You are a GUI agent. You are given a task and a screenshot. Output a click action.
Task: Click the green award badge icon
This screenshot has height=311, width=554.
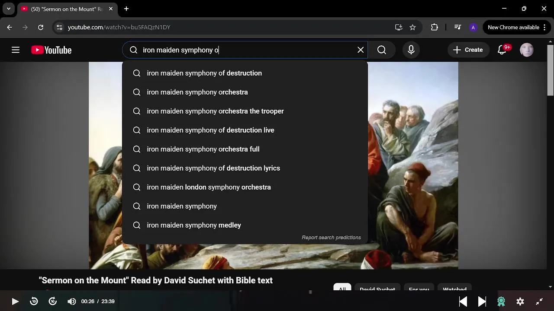click(501, 301)
